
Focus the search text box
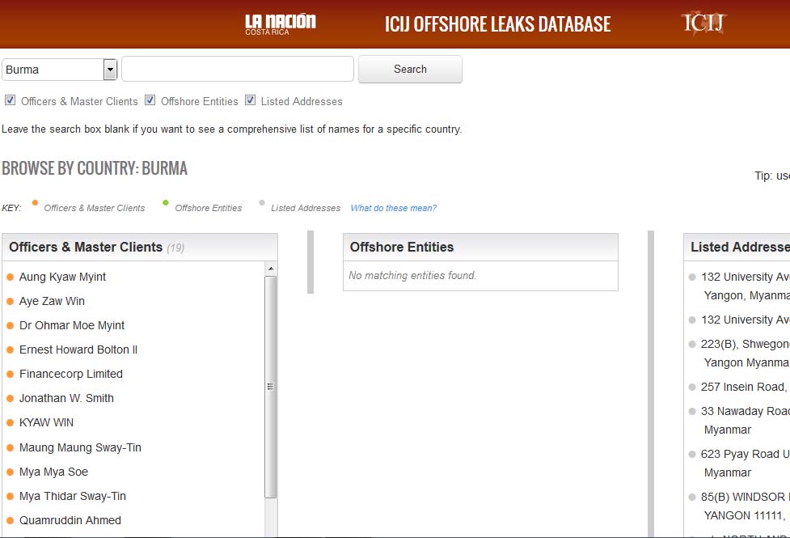pos(237,69)
